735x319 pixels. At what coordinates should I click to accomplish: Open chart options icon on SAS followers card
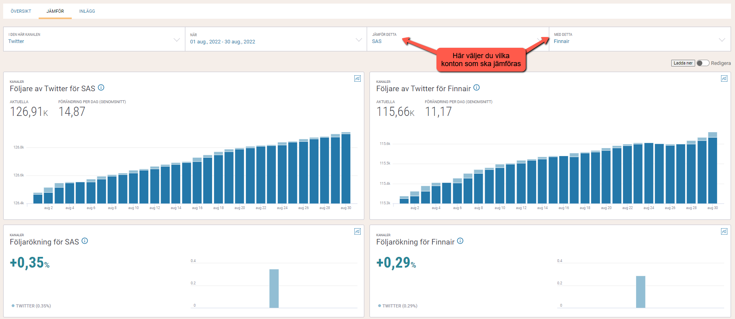click(x=358, y=78)
